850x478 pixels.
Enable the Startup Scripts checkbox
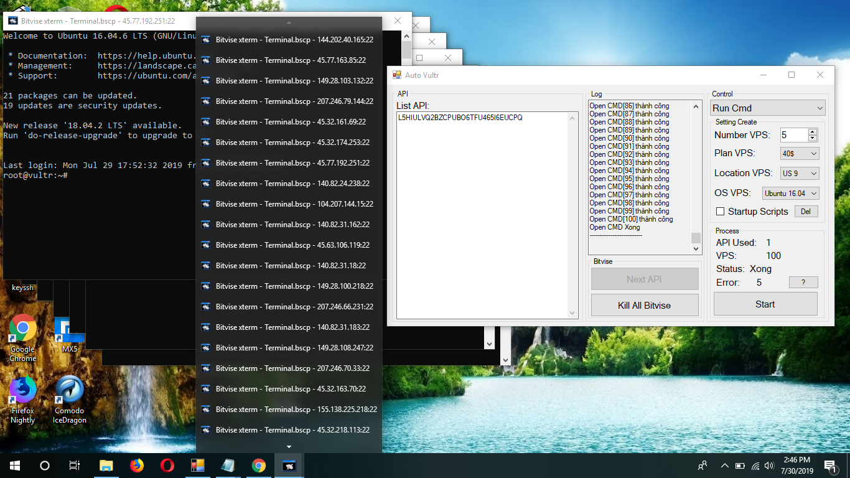tap(720, 212)
